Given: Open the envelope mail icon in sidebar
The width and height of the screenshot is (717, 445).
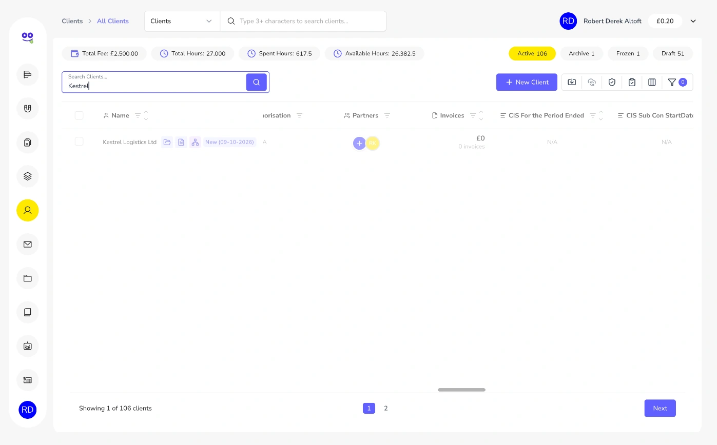Looking at the screenshot, I should click(x=28, y=244).
